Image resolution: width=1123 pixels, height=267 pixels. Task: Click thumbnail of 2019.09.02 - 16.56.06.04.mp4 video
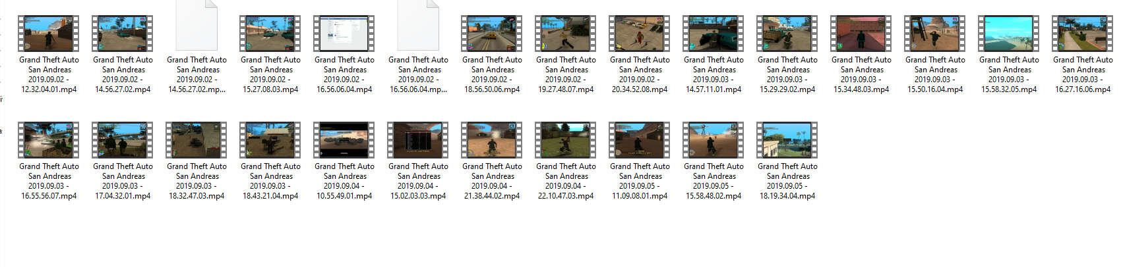(x=344, y=34)
